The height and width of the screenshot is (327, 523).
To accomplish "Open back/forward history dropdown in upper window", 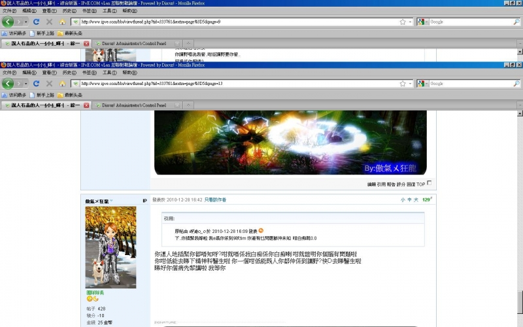I will click(25, 22).
